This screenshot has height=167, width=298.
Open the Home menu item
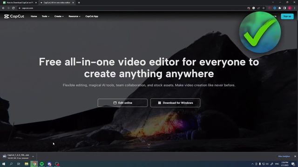coord(34,16)
